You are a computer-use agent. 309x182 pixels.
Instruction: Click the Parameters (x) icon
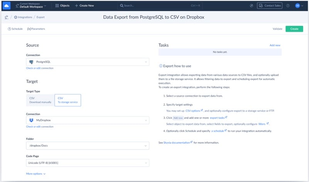point(29,29)
